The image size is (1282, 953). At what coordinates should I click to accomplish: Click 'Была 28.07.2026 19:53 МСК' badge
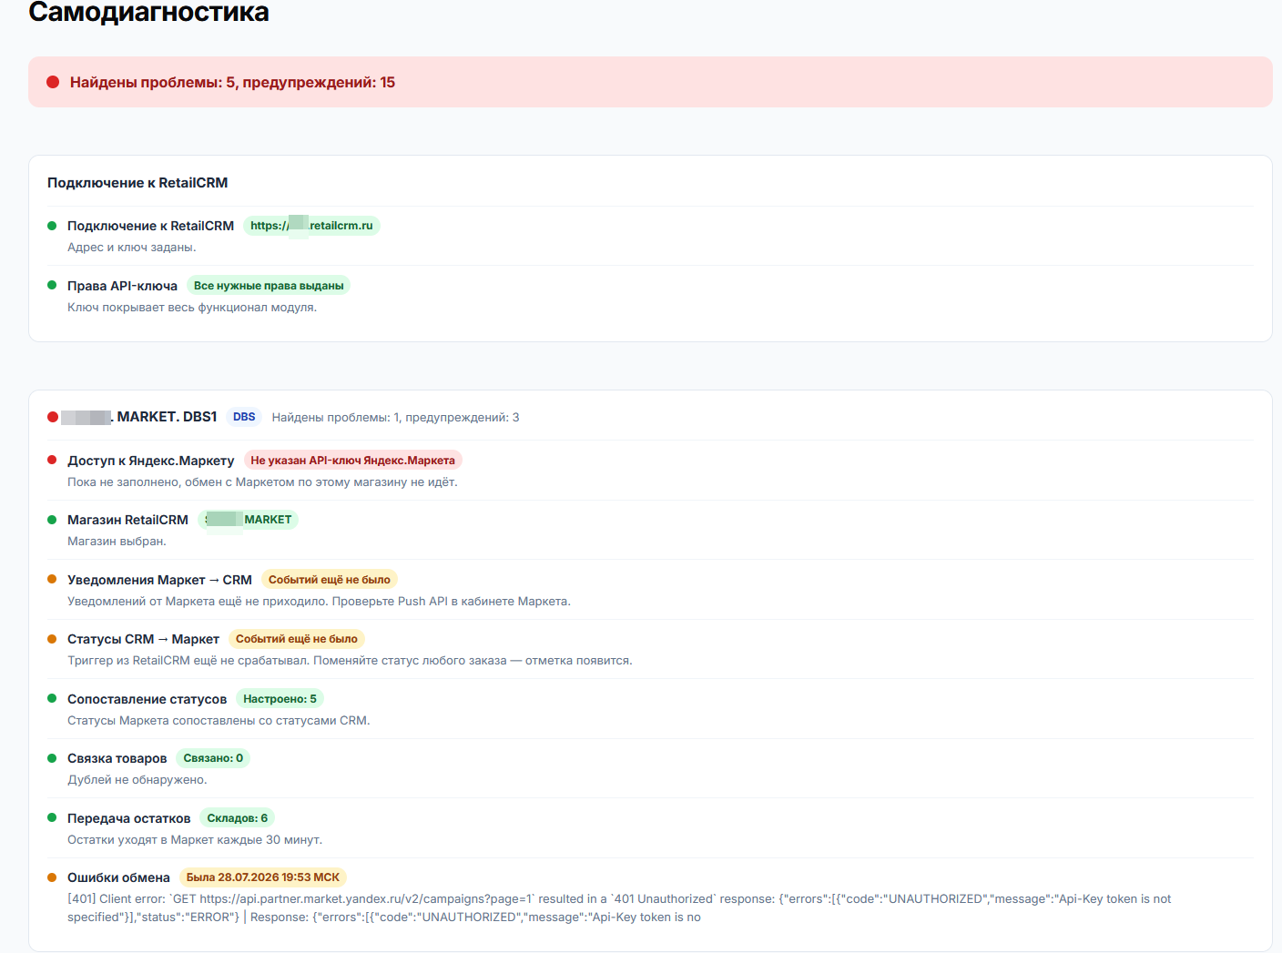coord(263,877)
